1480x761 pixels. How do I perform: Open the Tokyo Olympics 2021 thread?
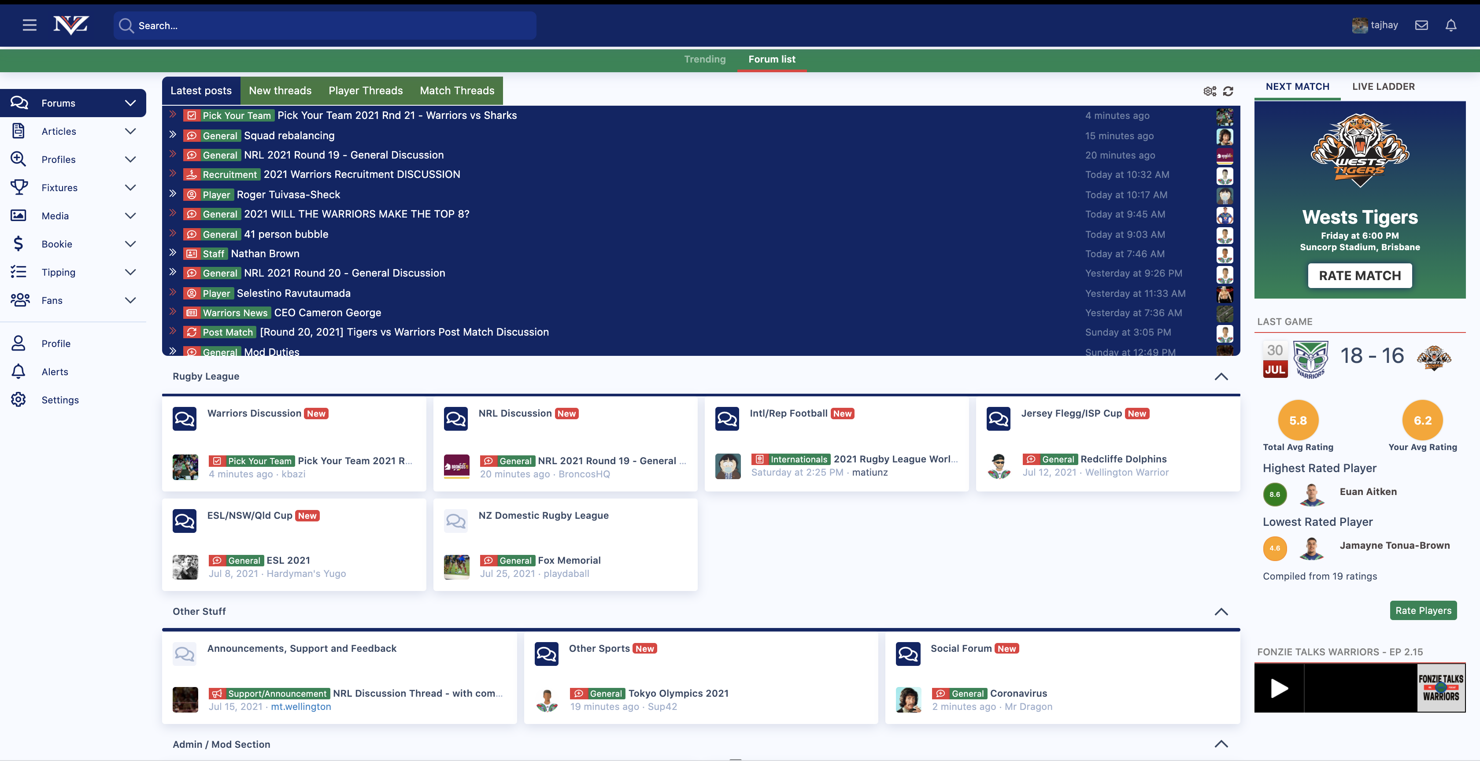tap(678, 693)
